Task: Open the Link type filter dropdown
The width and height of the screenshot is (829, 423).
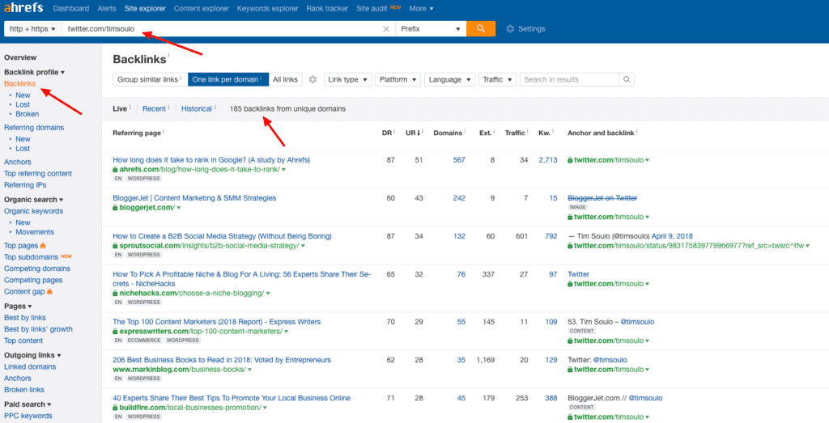Action: coord(348,80)
